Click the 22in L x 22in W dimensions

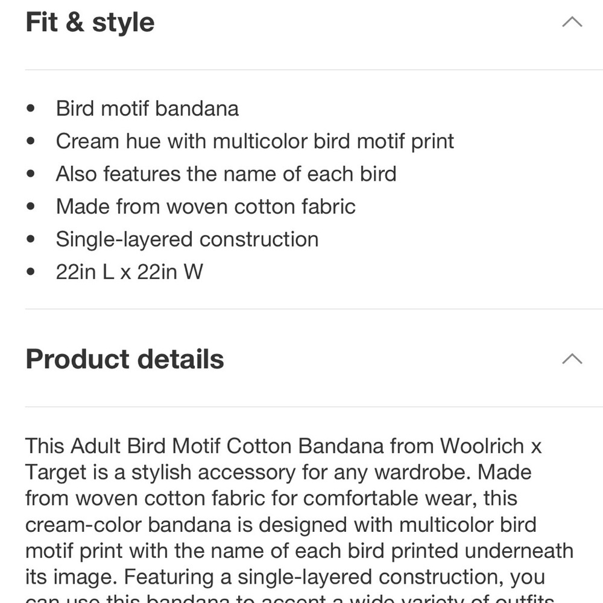(x=129, y=271)
